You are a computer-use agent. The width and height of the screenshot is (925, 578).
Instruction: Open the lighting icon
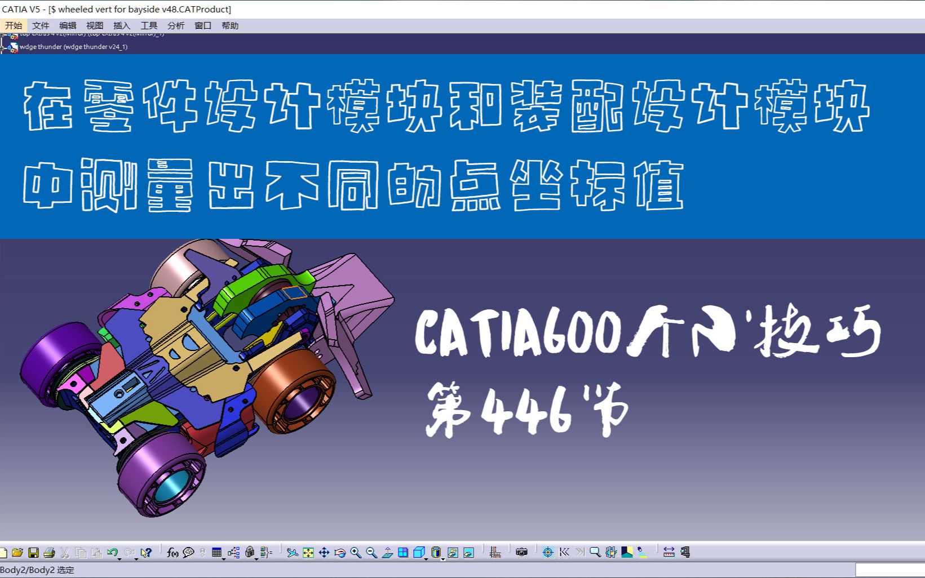pyautogui.click(x=643, y=553)
